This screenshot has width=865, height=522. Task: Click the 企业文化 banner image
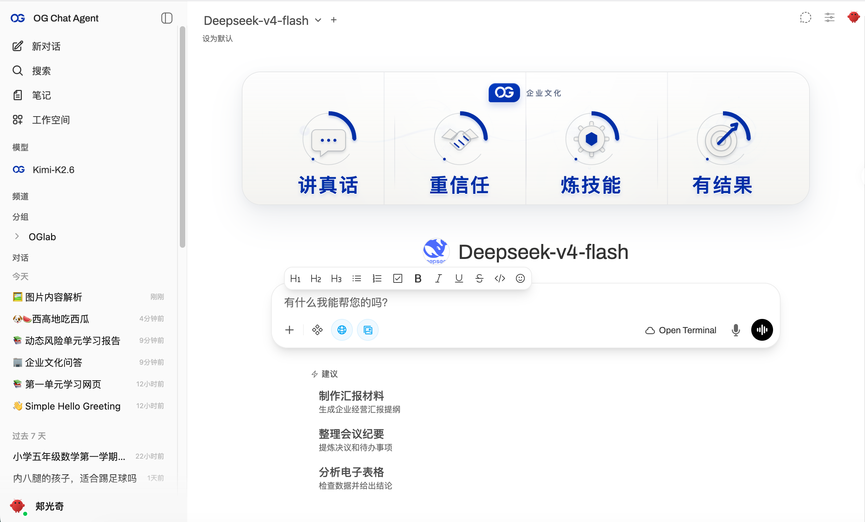525,138
